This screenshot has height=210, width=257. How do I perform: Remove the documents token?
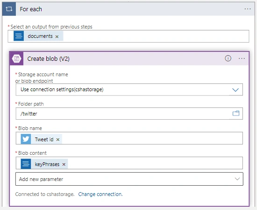57,36
